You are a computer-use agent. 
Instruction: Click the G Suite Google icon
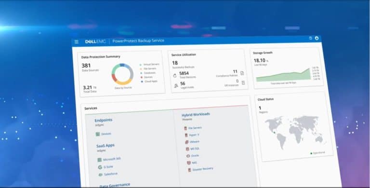pyautogui.click(x=100, y=167)
